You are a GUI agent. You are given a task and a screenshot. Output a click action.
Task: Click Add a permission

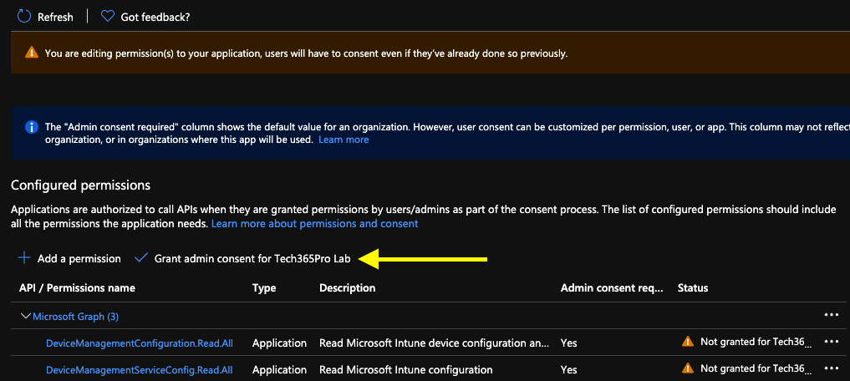coord(79,258)
